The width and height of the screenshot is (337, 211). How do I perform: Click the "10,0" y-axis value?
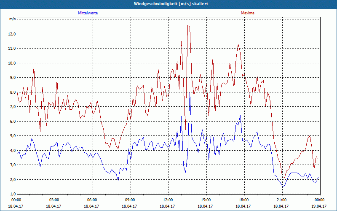tap(12, 63)
